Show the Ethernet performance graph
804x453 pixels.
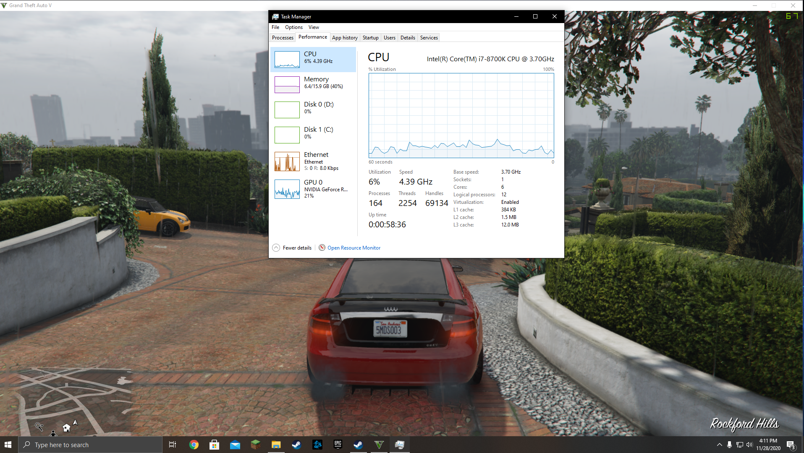pyautogui.click(x=313, y=161)
